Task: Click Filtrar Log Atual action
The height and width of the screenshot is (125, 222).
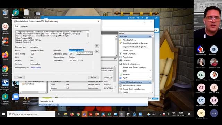Action: coord(129,54)
